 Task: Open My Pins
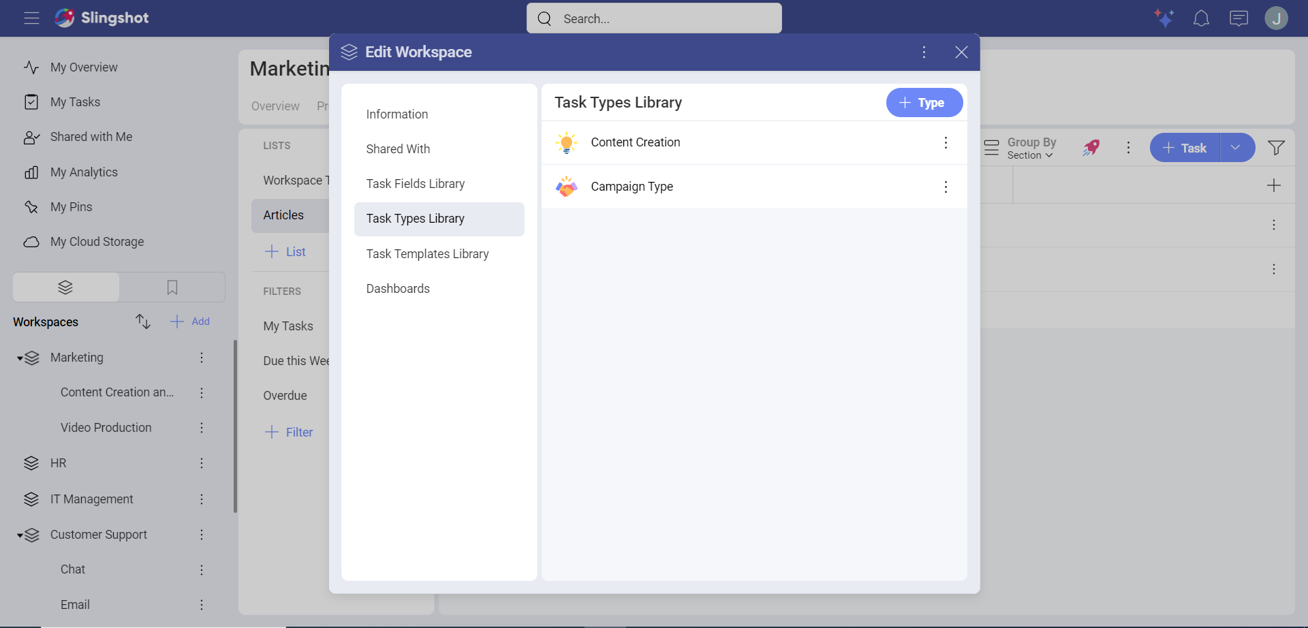click(71, 207)
